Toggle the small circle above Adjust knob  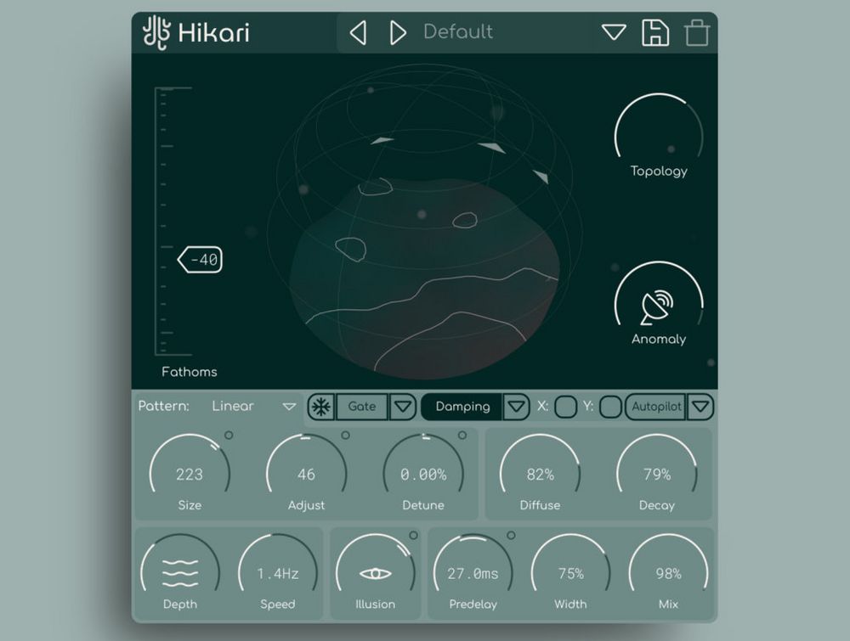click(345, 436)
